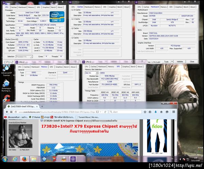
Task: Show hidden tray icons arrow
Action: tap(176, 159)
